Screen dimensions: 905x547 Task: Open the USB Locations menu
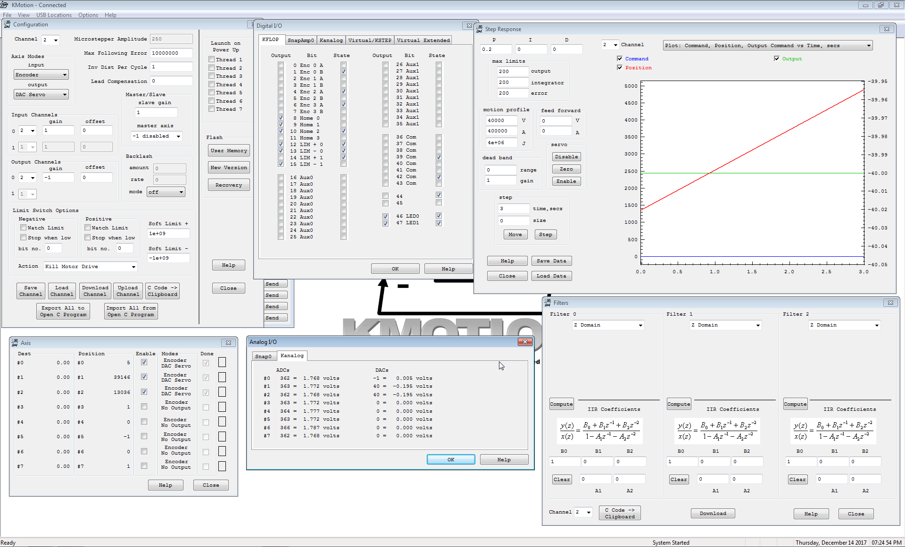pos(54,15)
